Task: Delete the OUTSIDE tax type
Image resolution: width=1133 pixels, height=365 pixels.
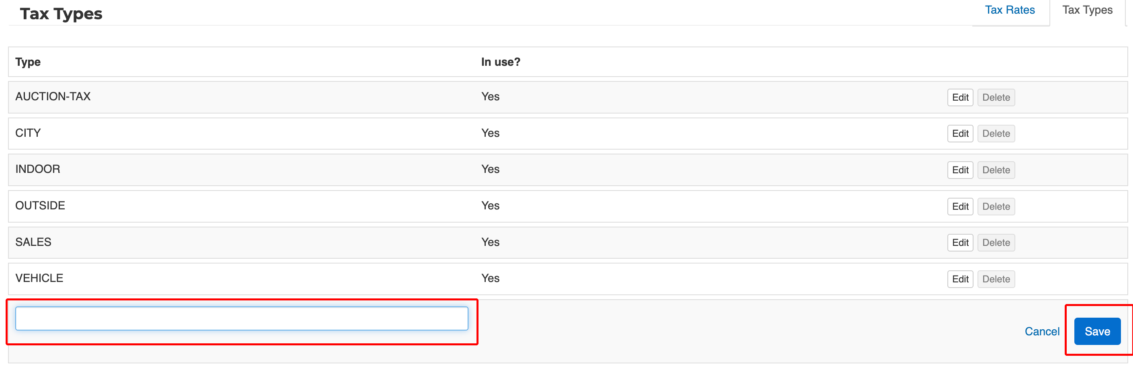Action: click(996, 207)
